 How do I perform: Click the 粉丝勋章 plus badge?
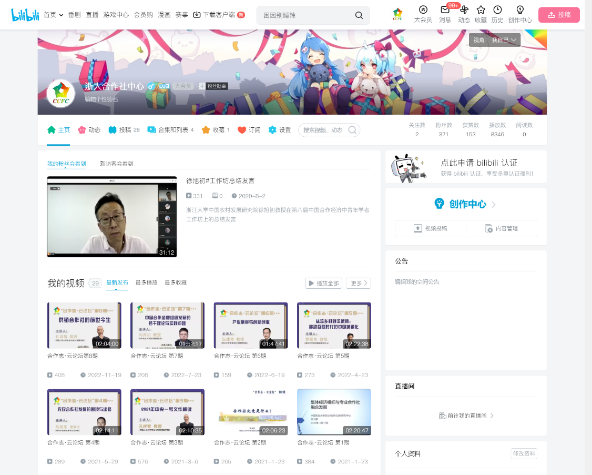click(213, 86)
